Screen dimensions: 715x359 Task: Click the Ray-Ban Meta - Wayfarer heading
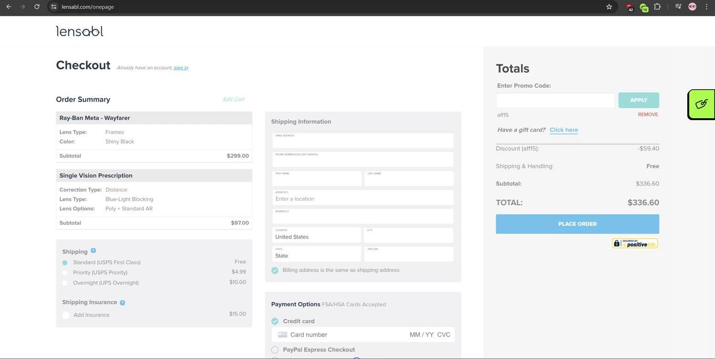[94, 118]
